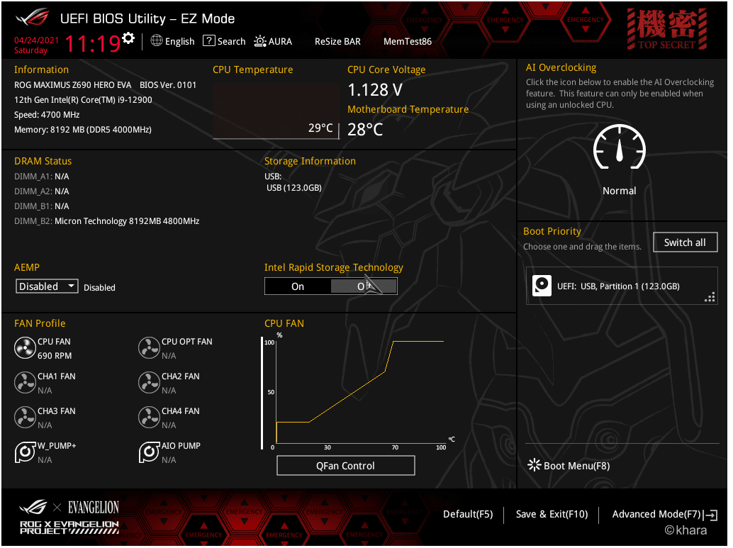Click the disk icon of the USB boot entry

[x=542, y=286]
